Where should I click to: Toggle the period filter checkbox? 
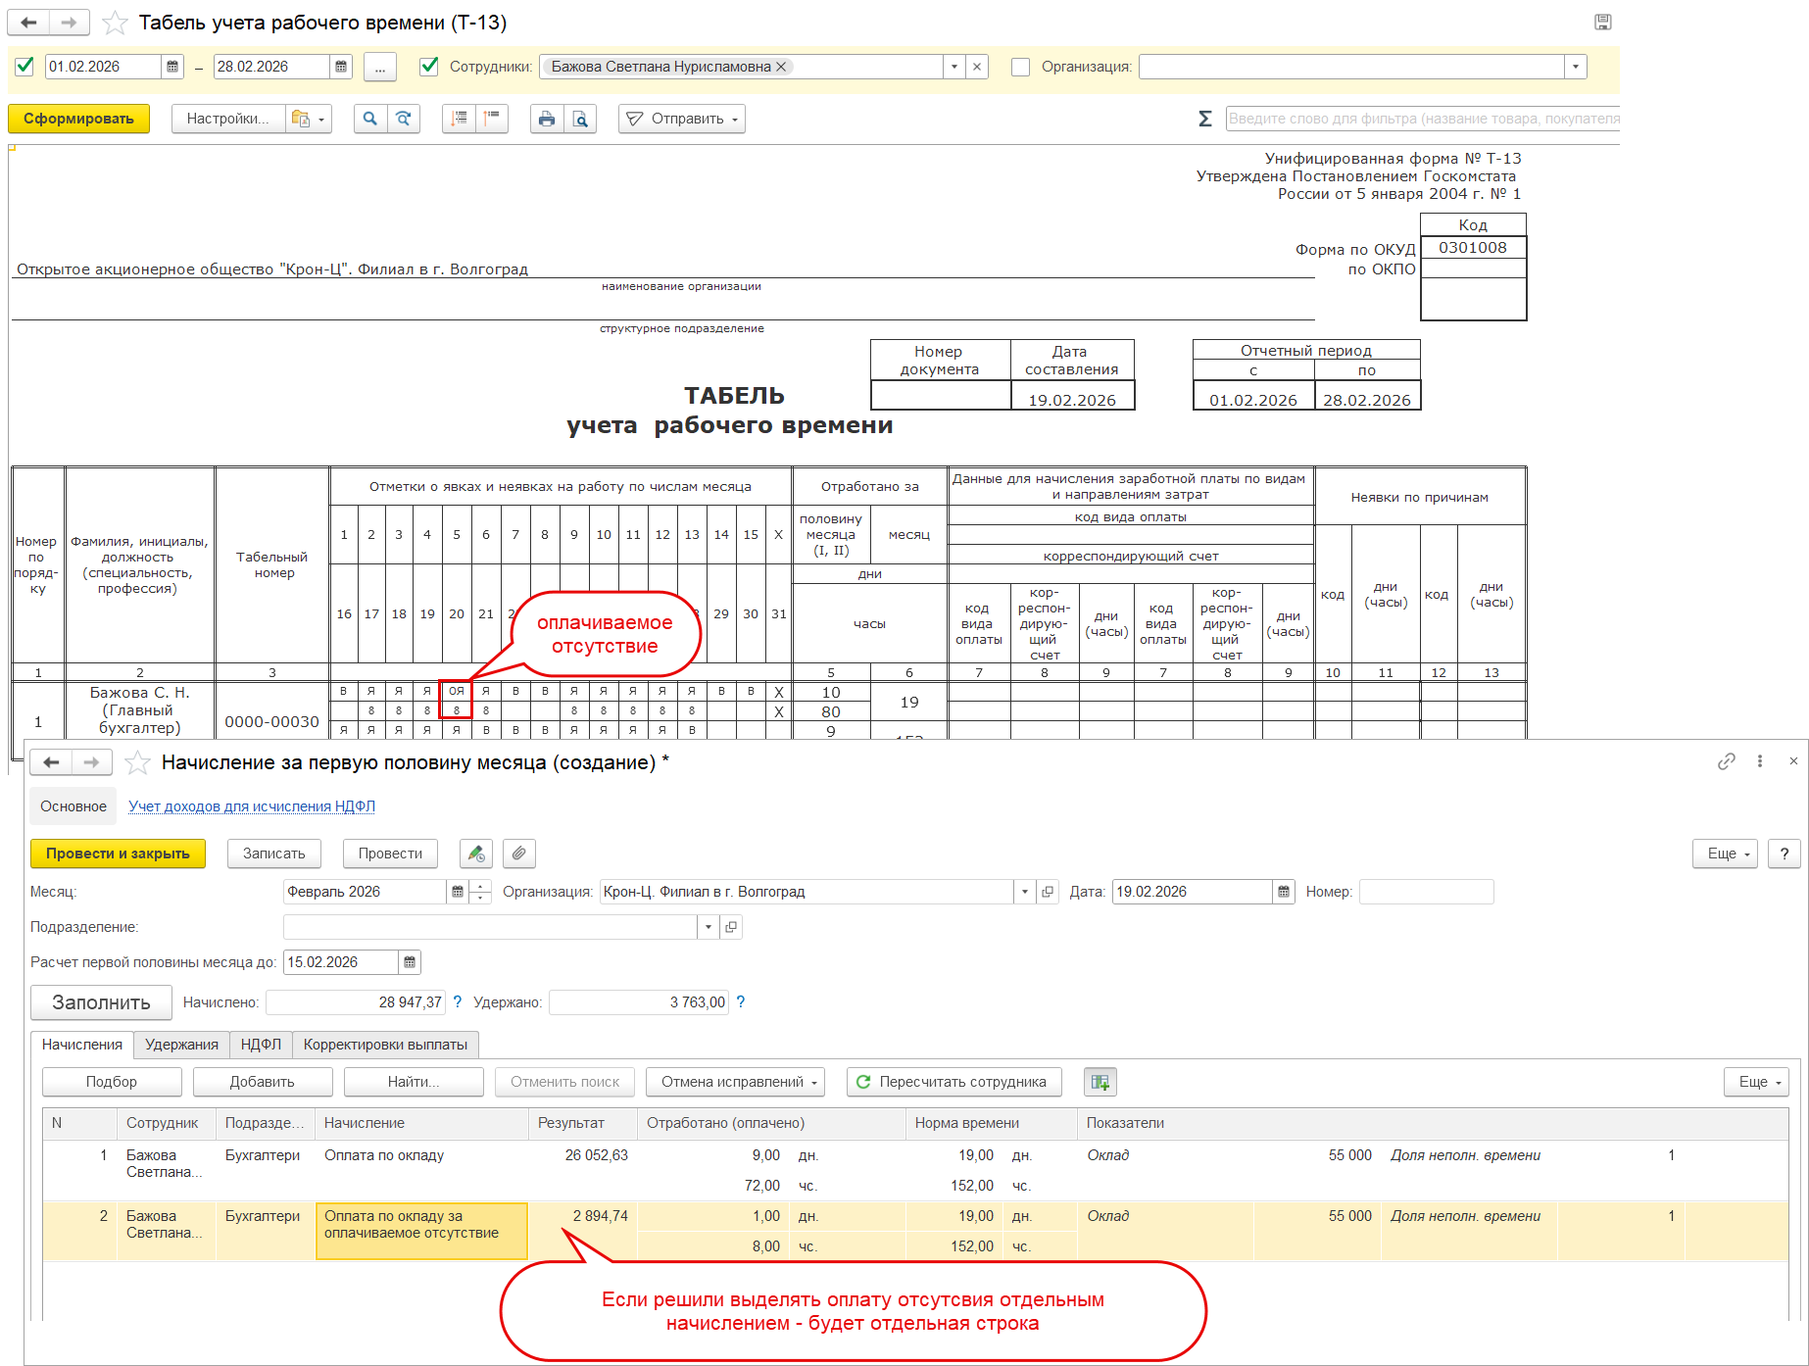[24, 67]
